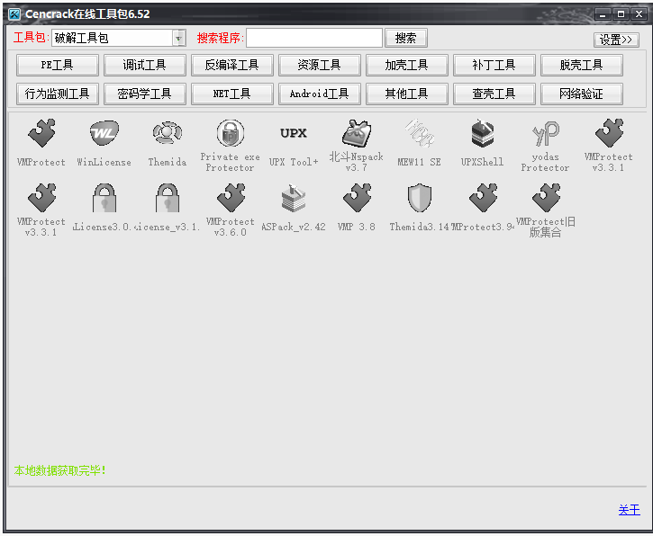Open the VMP 3.8 icon

pyautogui.click(x=356, y=199)
